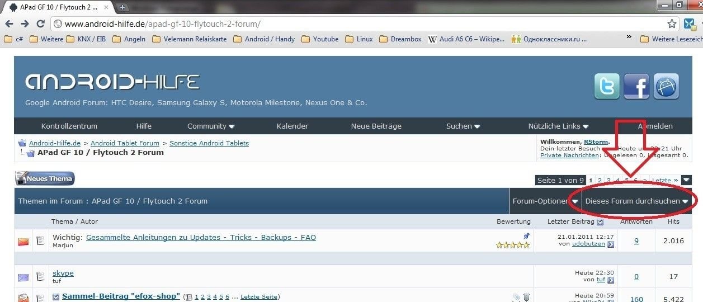Go back with the browser back arrow
The image size is (703, 302).
point(9,24)
